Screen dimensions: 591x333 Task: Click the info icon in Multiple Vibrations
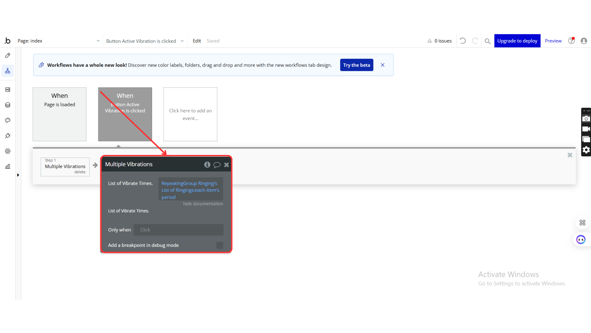[x=207, y=165]
